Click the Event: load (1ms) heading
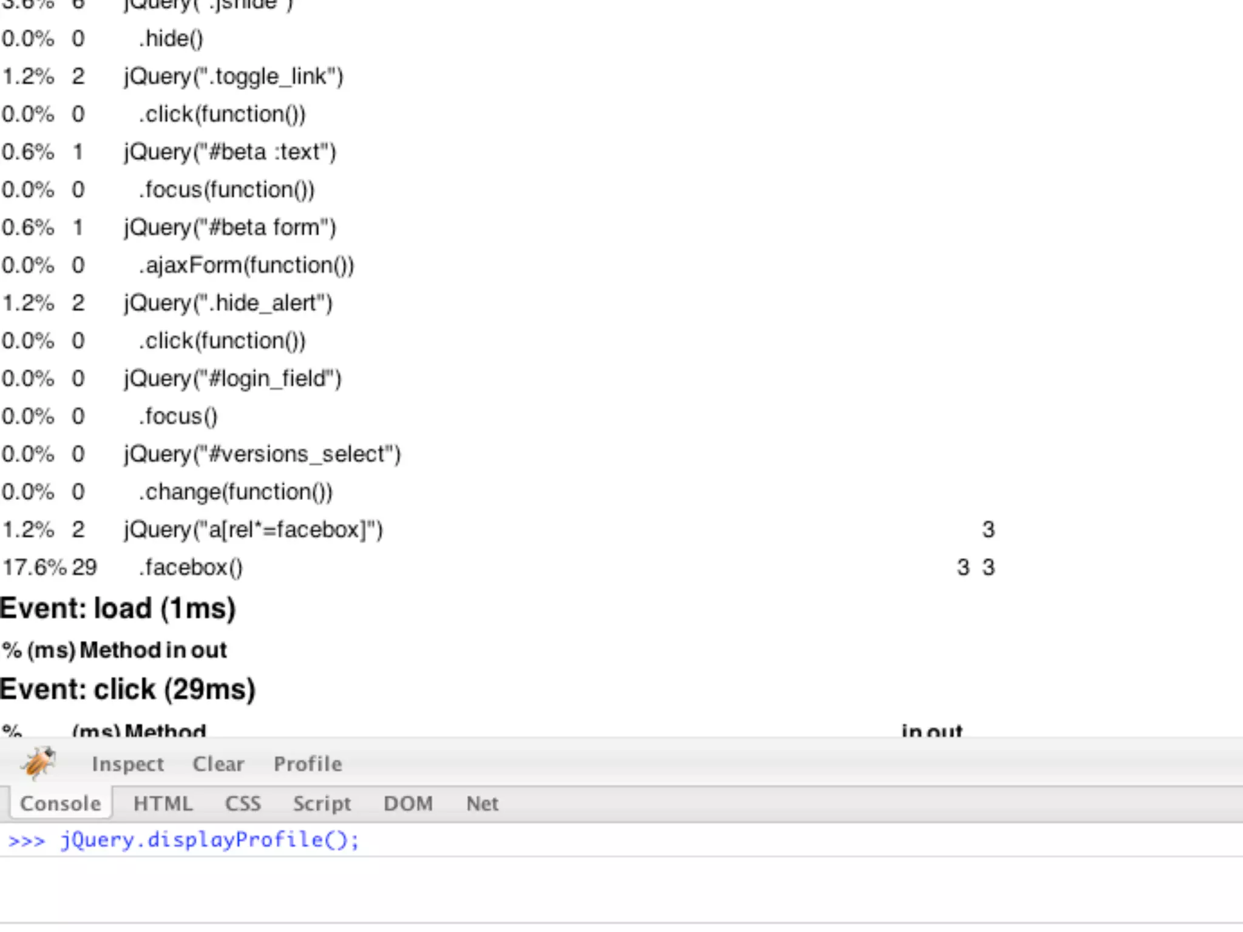The height and width of the screenshot is (932, 1243). (x=118, y=609)
